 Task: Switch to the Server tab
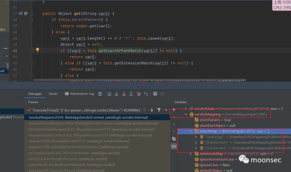tap(53, 94)
